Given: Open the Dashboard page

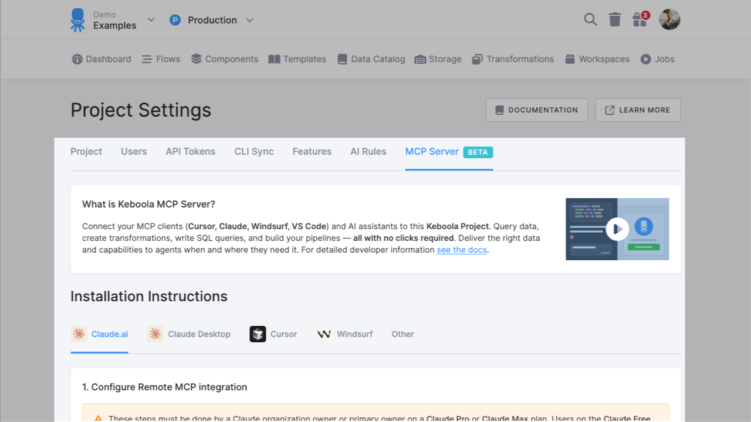Looking at the screenshot, I should (x=101, y=59).
